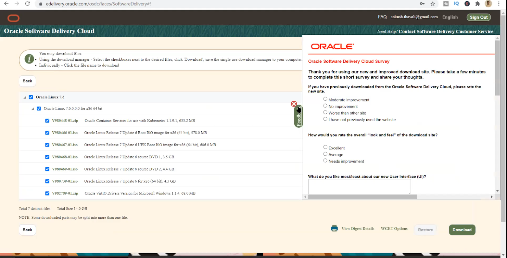
Task: Open the Chrome three-dot menu
Action: [x=499, y=4]
